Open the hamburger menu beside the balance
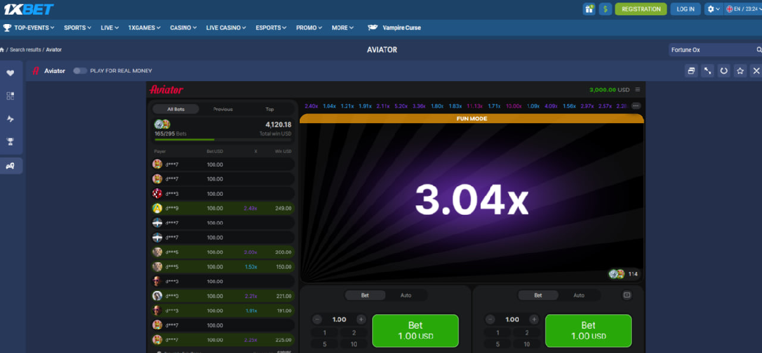Viewport: 762px width, 353px height. [638, 89]
